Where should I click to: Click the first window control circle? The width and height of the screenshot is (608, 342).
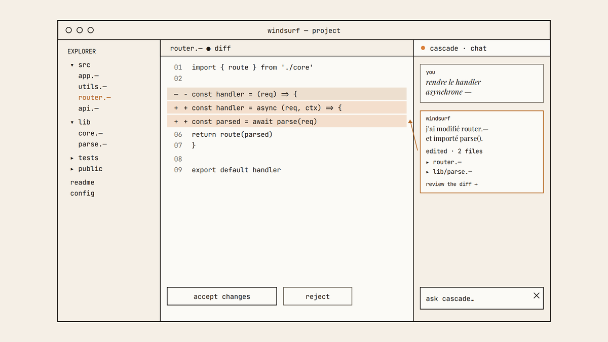pyautogui.click(x=69, y=30)
